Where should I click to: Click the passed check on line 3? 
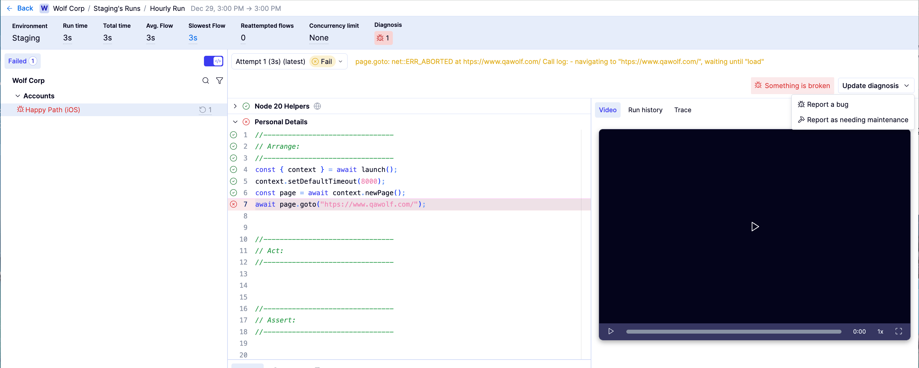pyautogui.click(x=233, y=158)
